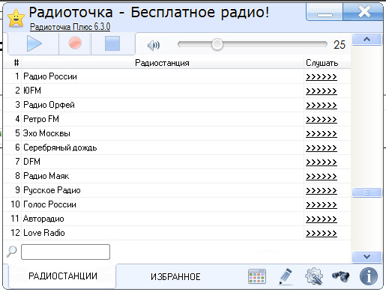Open the pencil edit icon
The image size is (386, 292).
(286, 276)
